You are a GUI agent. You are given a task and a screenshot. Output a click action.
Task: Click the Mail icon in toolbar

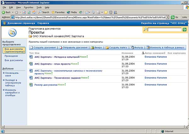click(87, 12)
